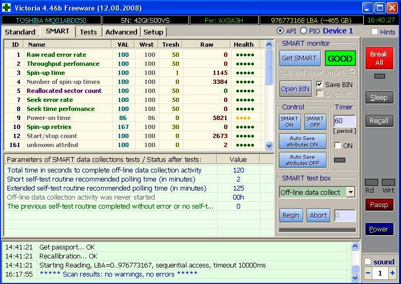Open the Advanced tab
Screen dimensions: 401x284
point(121,32)
